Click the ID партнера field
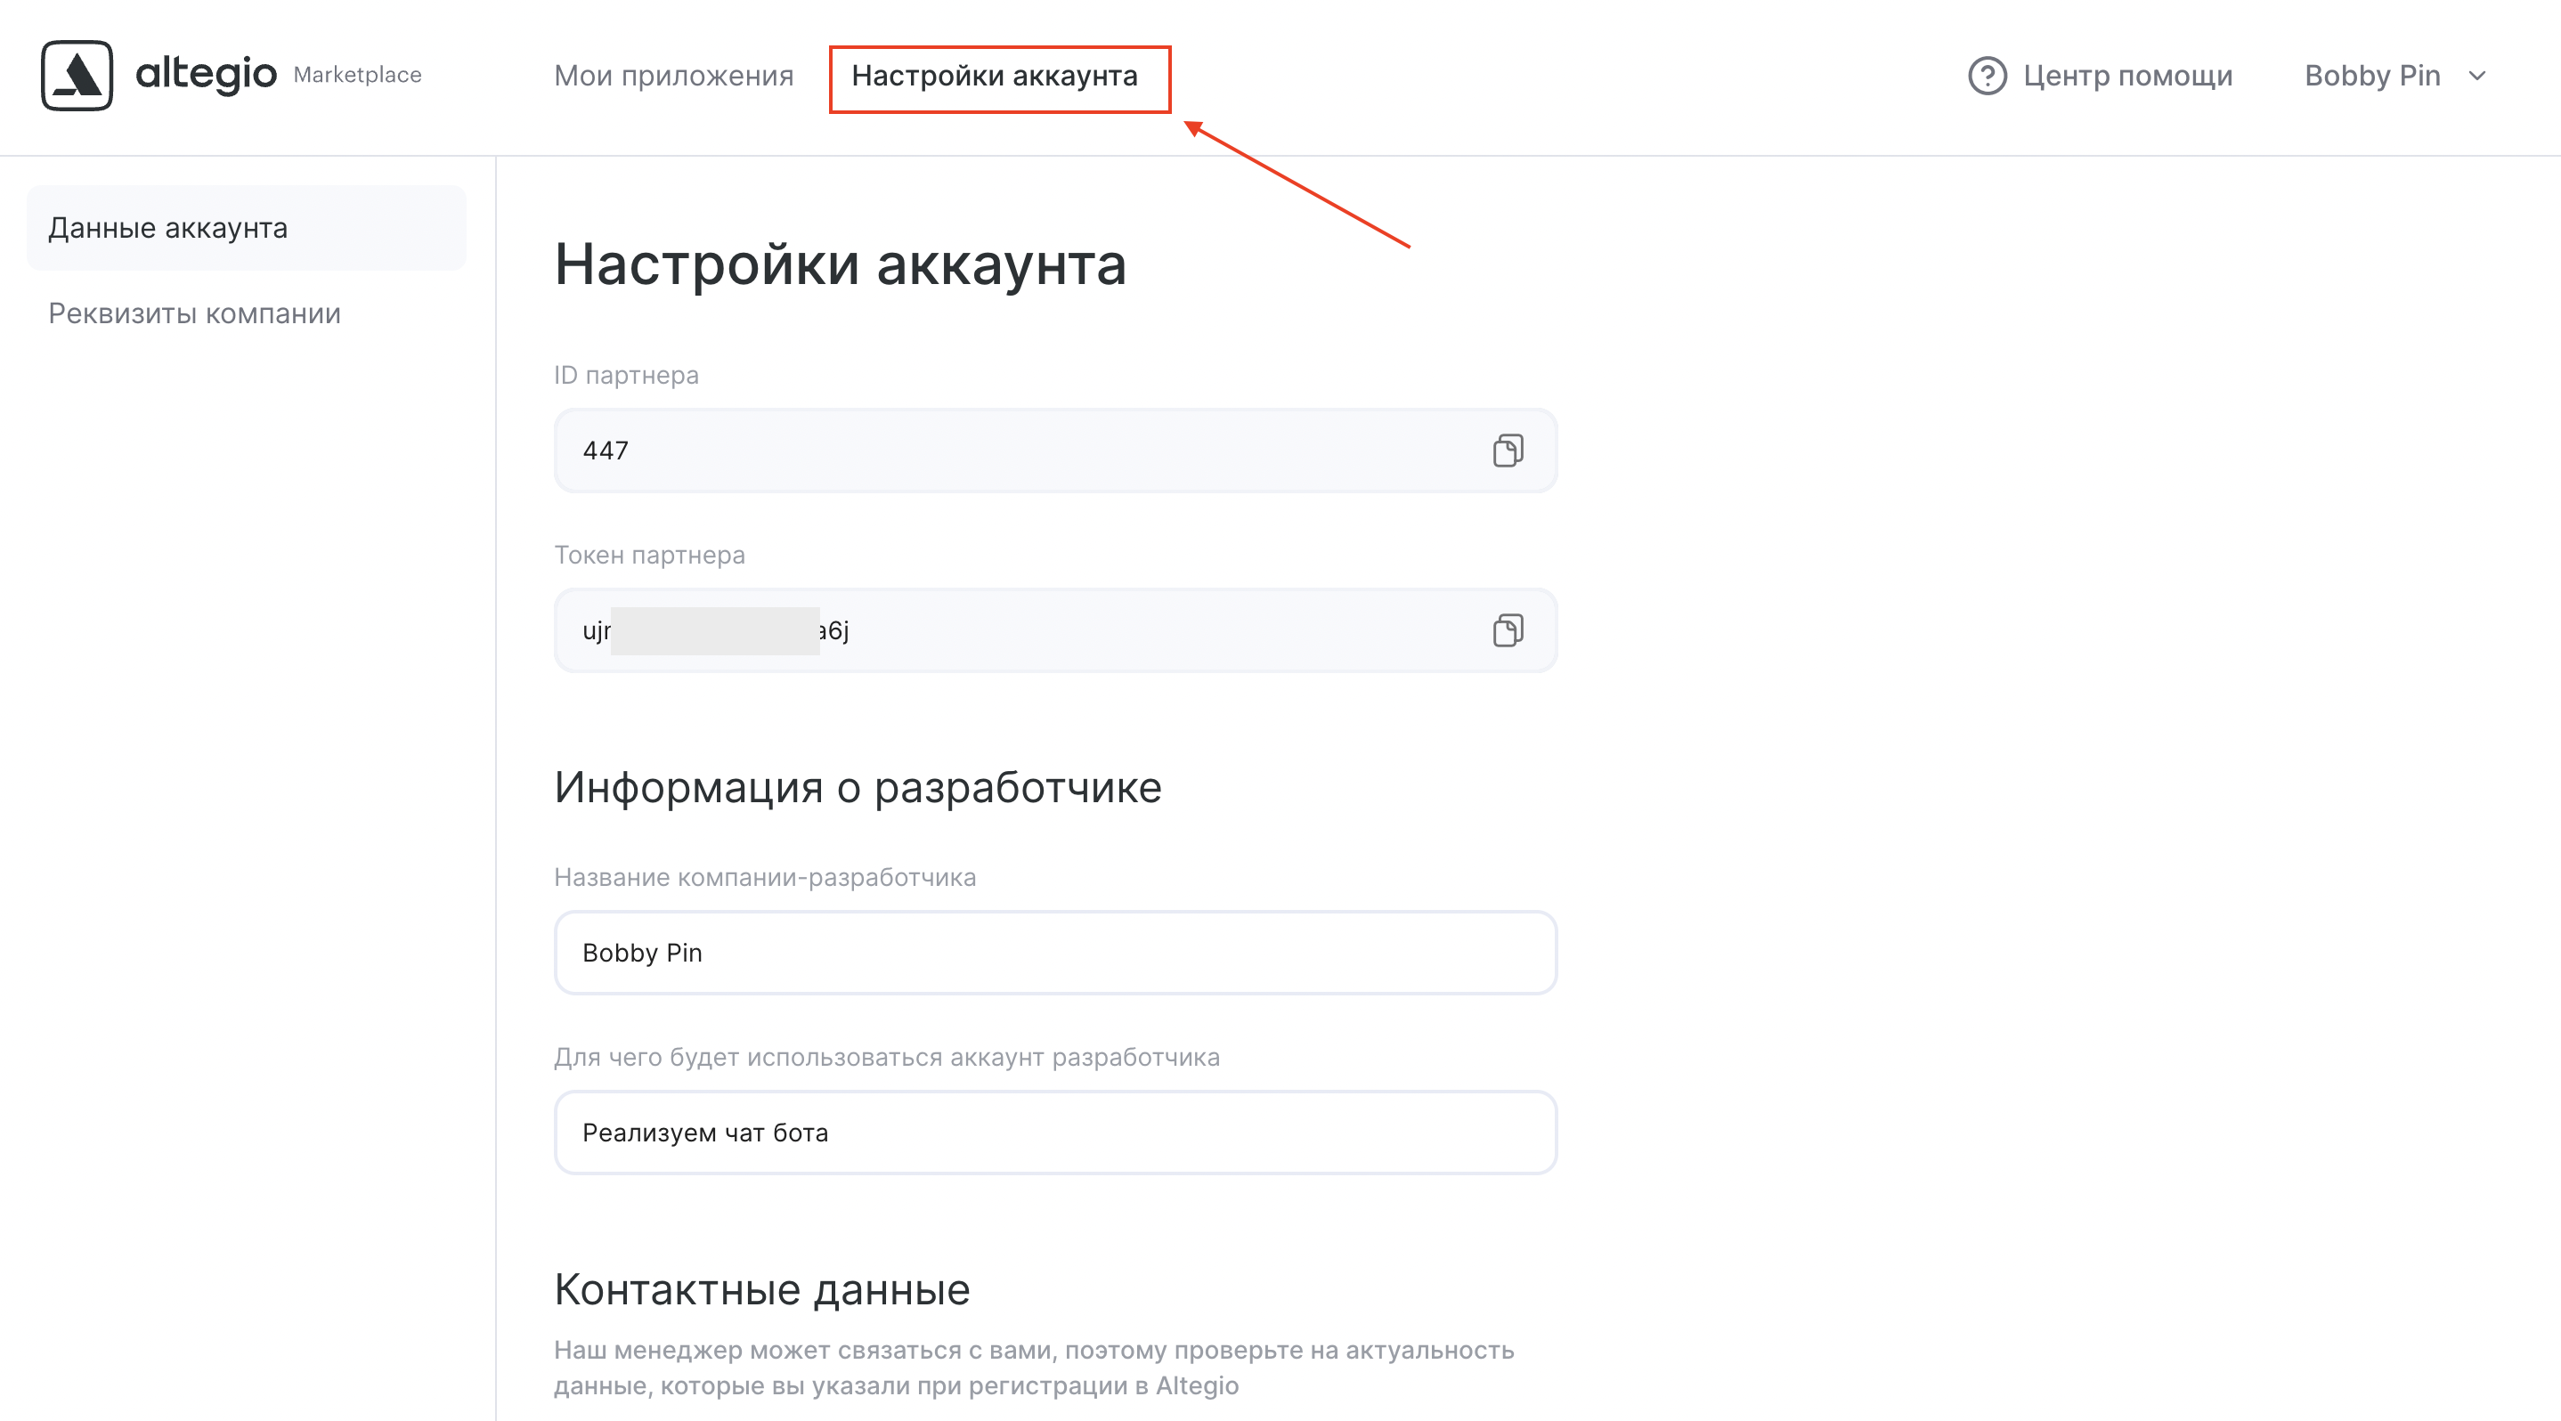This screenshot has height=1421, width=2561. click(994, 451)
